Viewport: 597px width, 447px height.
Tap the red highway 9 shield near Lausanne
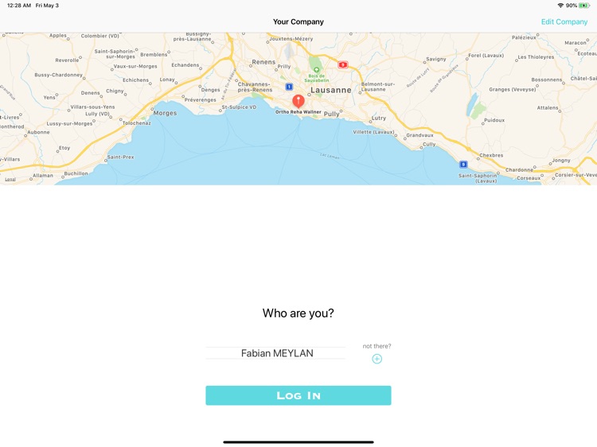pyautogui.click(x=343, y=64)
